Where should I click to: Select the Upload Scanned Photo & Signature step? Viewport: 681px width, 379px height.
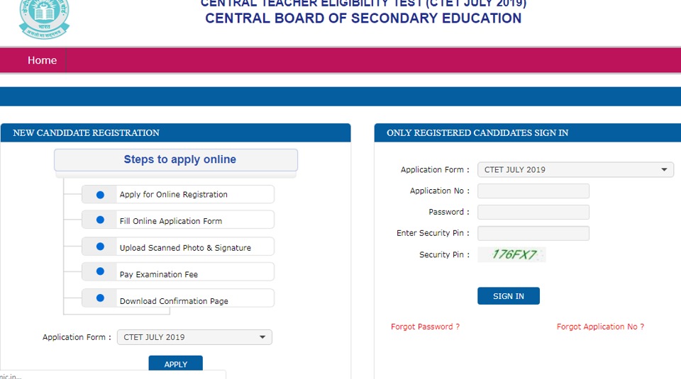(178, 247)
